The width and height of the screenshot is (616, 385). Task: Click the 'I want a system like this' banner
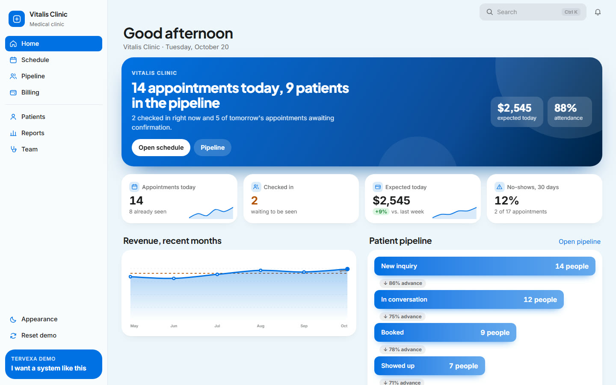point(53,364)
